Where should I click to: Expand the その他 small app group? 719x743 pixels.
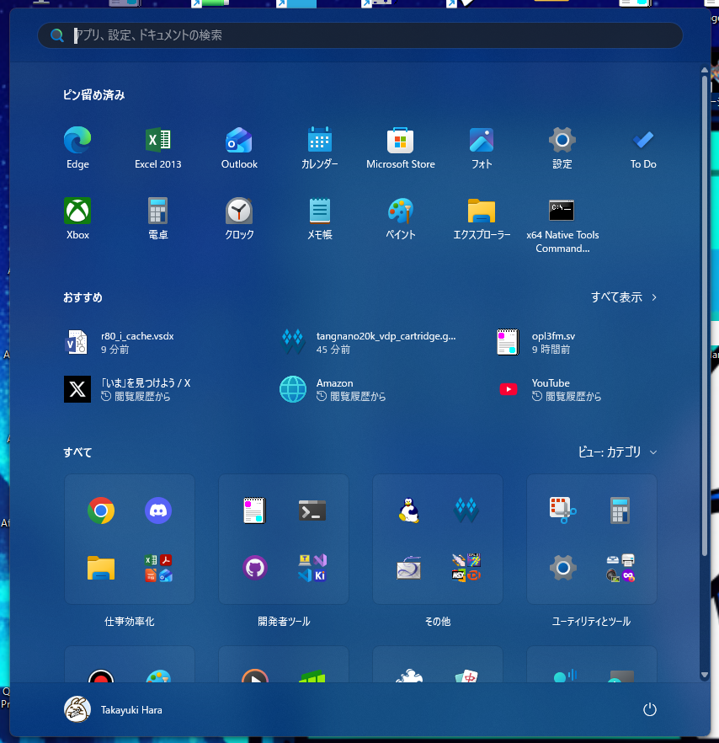pyautogui.click(x=466, y=568)
